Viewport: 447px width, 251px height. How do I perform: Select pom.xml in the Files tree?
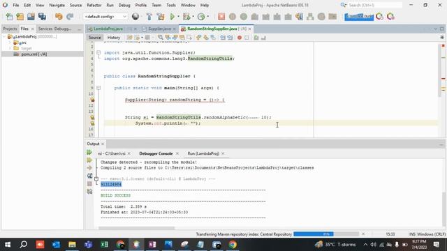tap(34, 54)
